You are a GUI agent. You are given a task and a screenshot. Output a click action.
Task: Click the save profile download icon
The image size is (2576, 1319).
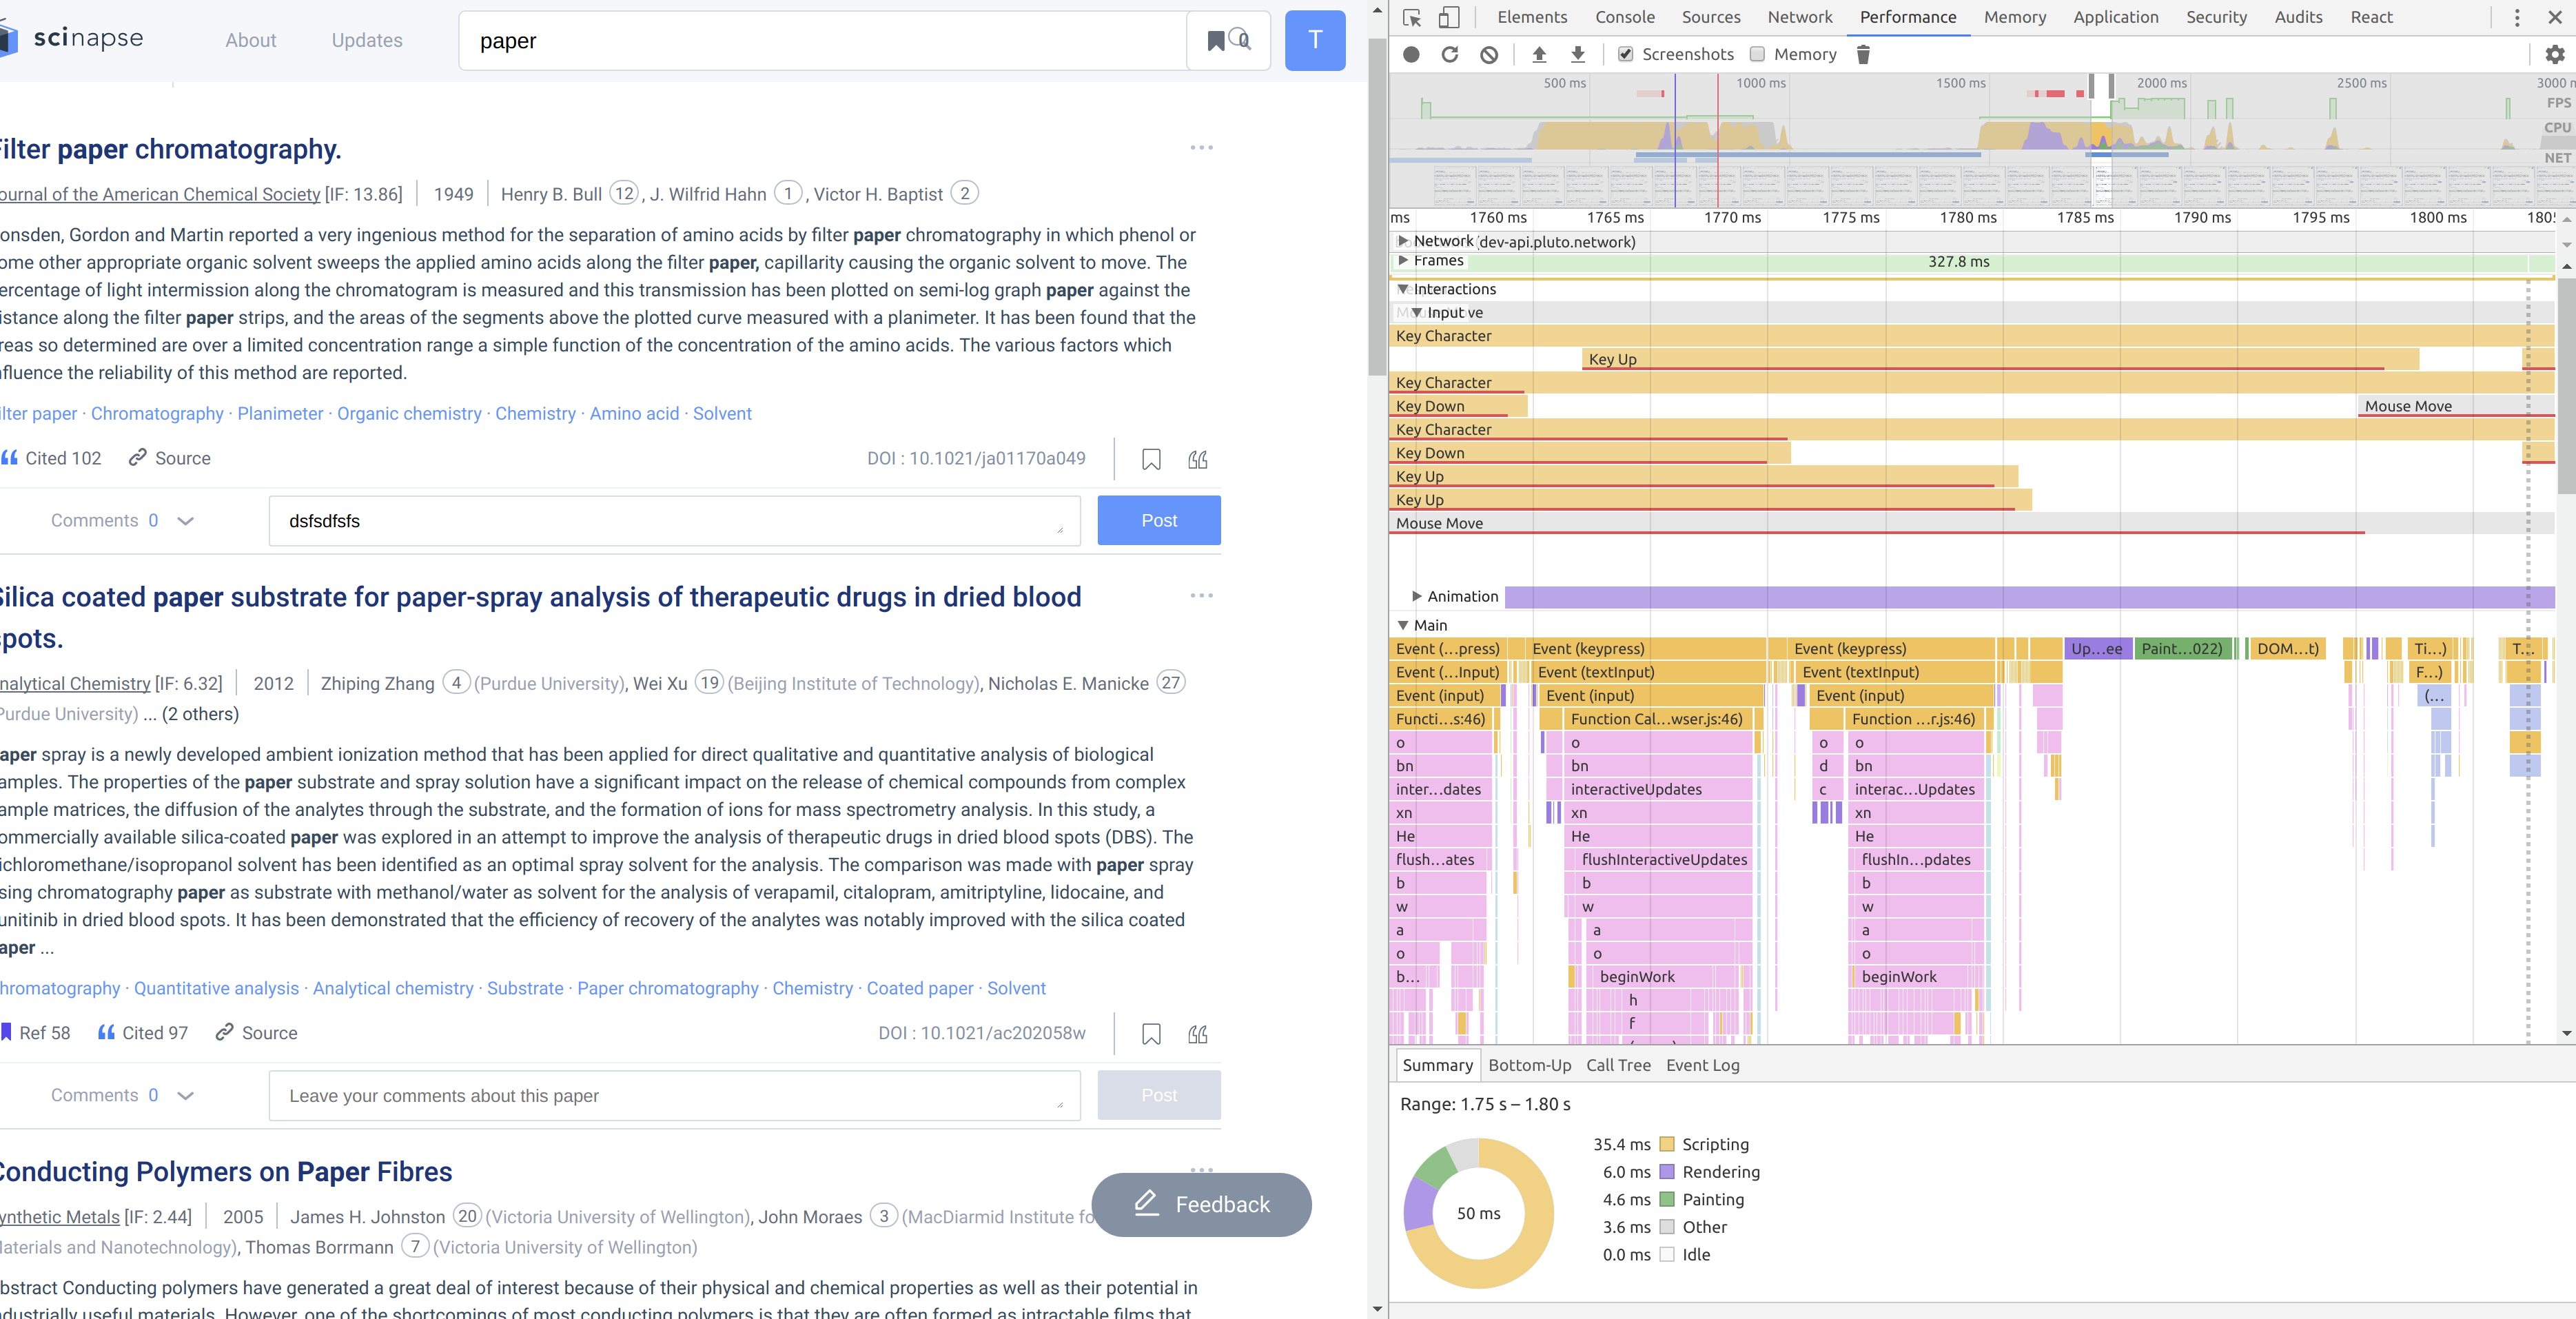coord(1577,54)
